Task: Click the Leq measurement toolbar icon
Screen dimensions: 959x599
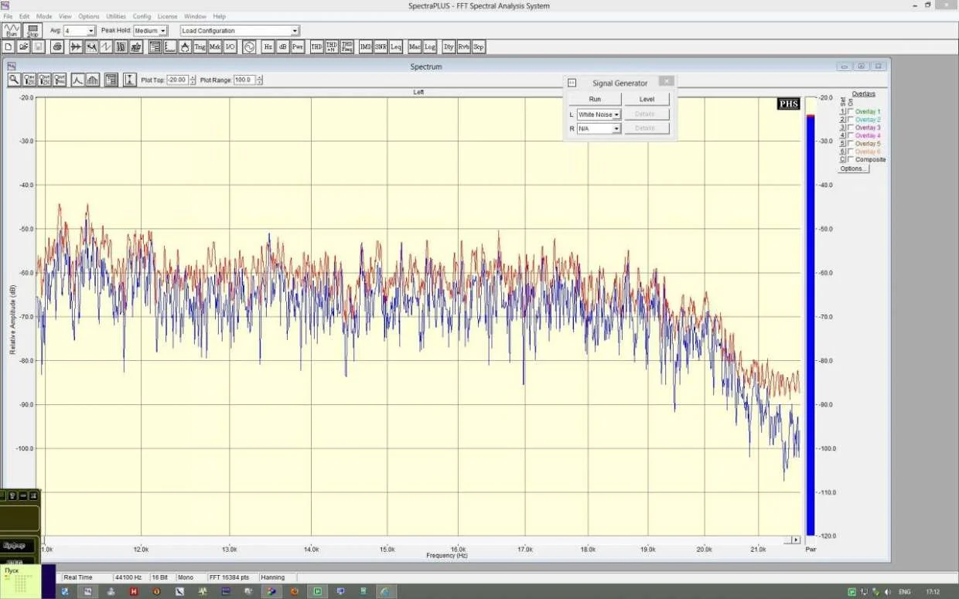Action: coord(396,47)
